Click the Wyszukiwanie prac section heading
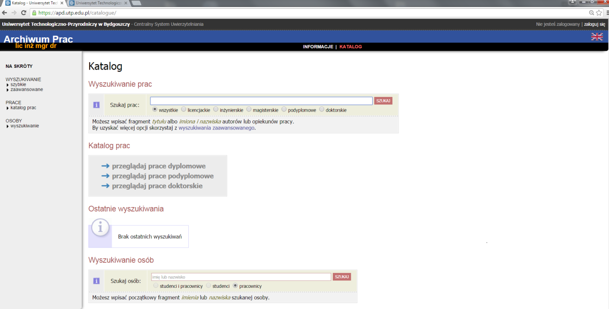Viewport: 609px width, 309px height. pos(120,84)
